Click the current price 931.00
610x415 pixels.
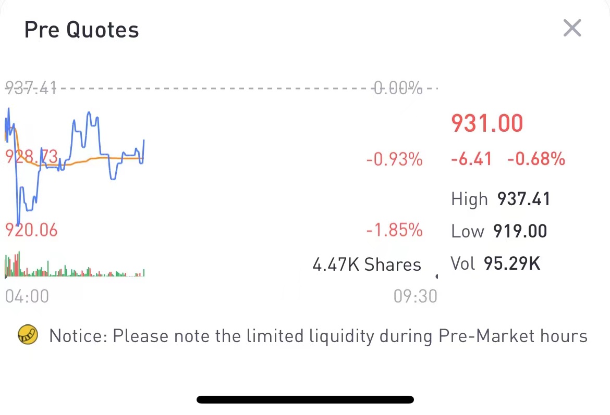tap(486, 124)
